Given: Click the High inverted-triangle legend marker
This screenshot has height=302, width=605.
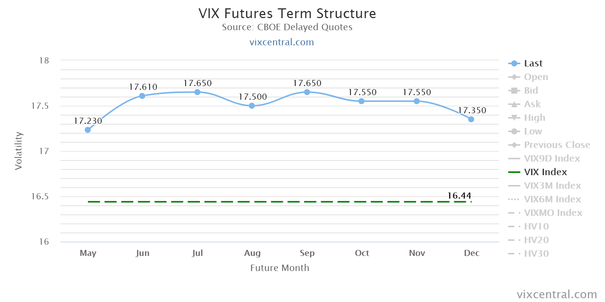Looking at the screenshot, I should [514, 118].
